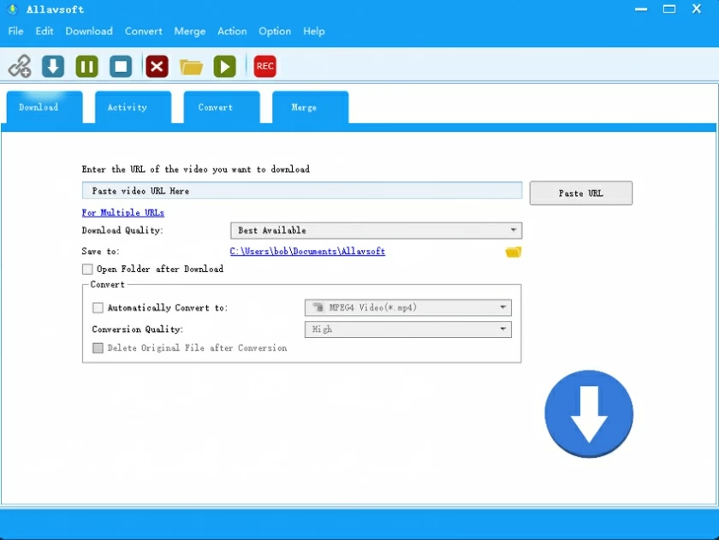Open the Option menu
719x540 pixels.
pos(275,31)
